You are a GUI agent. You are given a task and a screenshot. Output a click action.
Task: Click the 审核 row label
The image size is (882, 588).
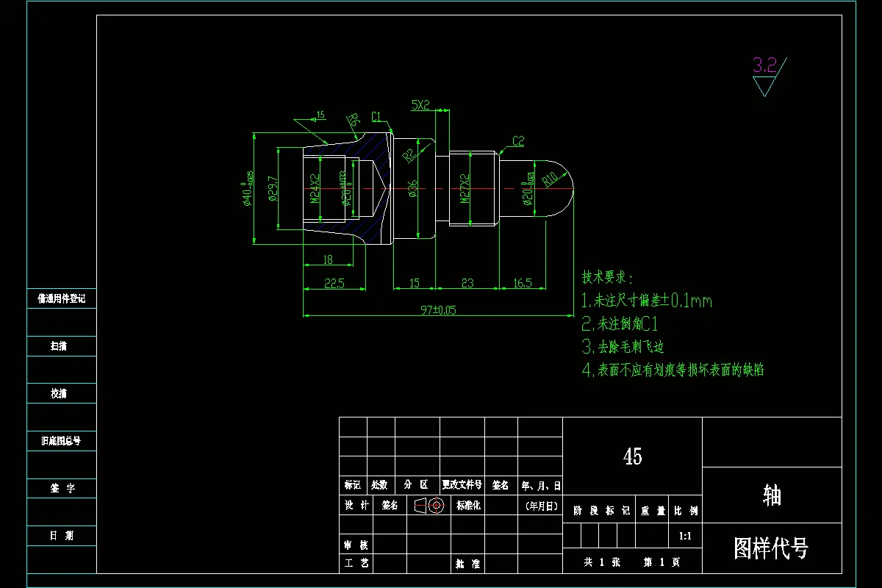point(356,545)
